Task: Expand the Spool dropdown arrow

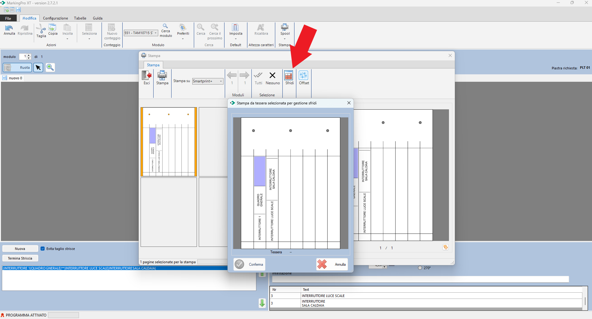Action: click(x=285, y=39)
